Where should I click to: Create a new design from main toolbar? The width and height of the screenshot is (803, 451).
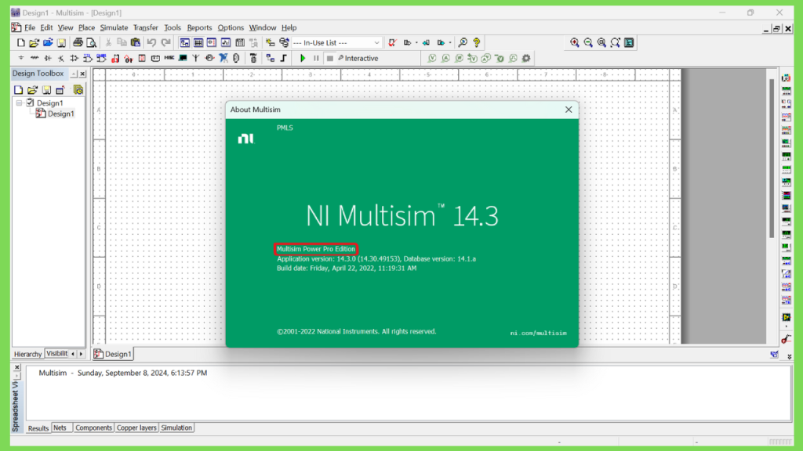tap(20, 43)
